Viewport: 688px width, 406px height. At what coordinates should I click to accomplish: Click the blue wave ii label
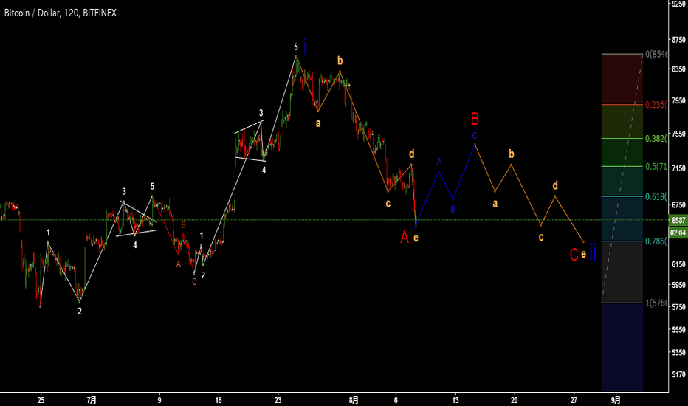pos(593,252)
